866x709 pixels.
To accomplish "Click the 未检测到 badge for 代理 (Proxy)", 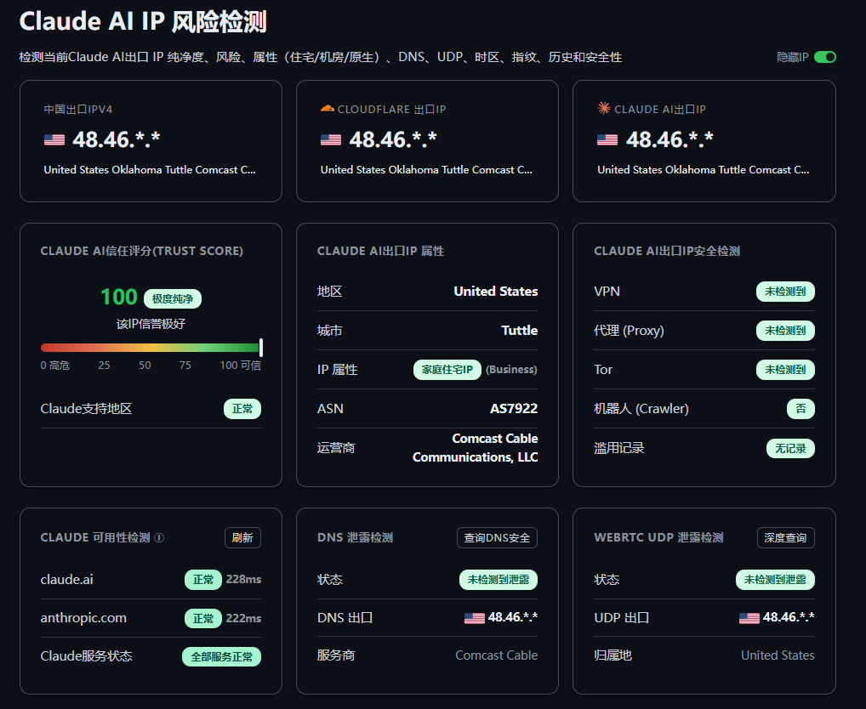I will coord(785,331).
